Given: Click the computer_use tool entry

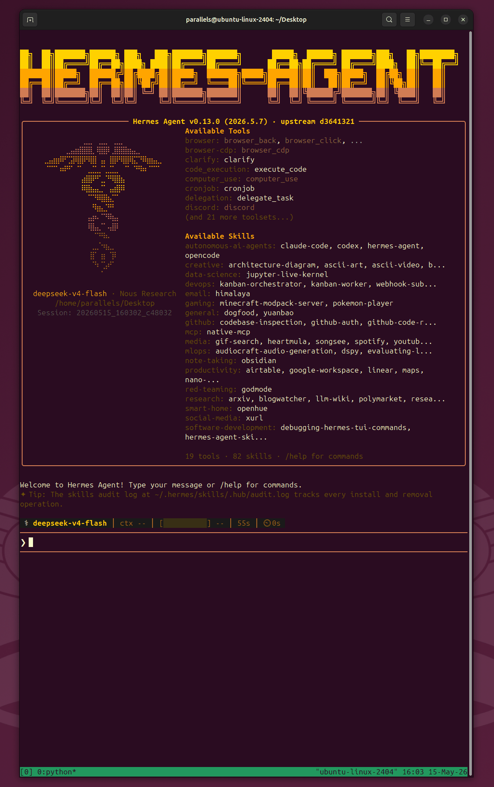Looking at the screenshot, I should (x=272, y=179).
